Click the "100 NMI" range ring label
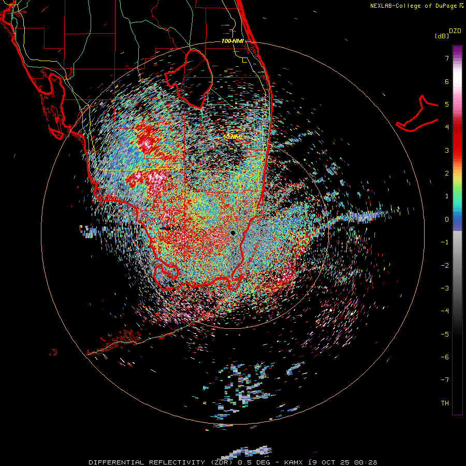This screenshot has width=466, height=466. pos(232,41)
